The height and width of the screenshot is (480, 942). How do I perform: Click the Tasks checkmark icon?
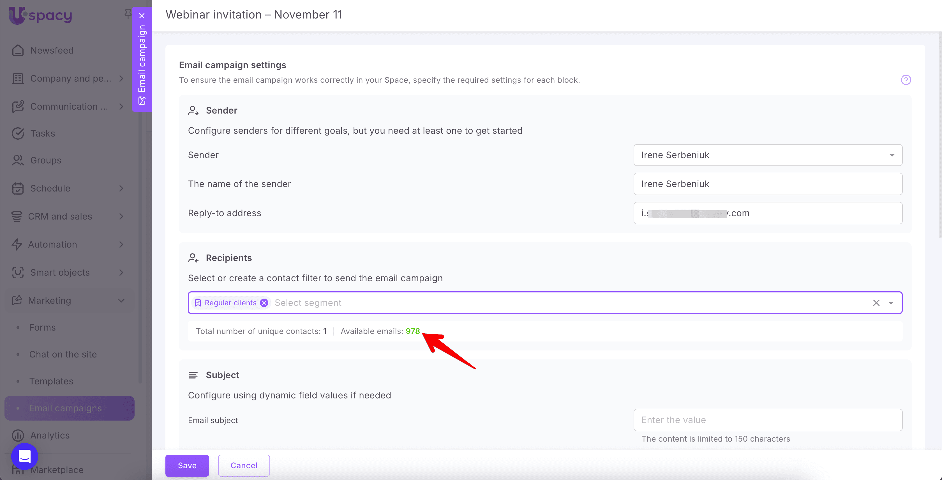tap(18, 133)
